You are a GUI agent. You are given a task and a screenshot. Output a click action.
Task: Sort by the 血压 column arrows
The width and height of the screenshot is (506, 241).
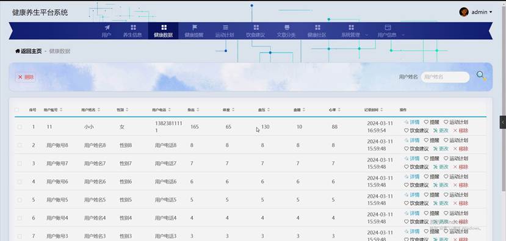[269, 110]
